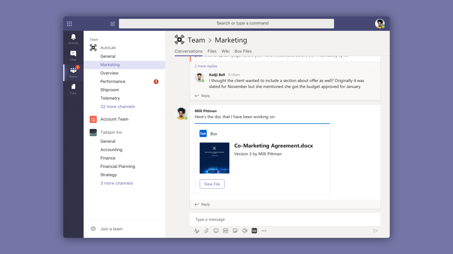The height and width of the screenshot is (254, 453).
Task: Expand the 2 more replies thread
Action: (206, 66)
